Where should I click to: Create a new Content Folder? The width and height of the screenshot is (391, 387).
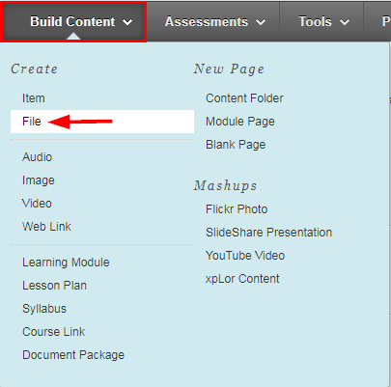click(244, 98)
